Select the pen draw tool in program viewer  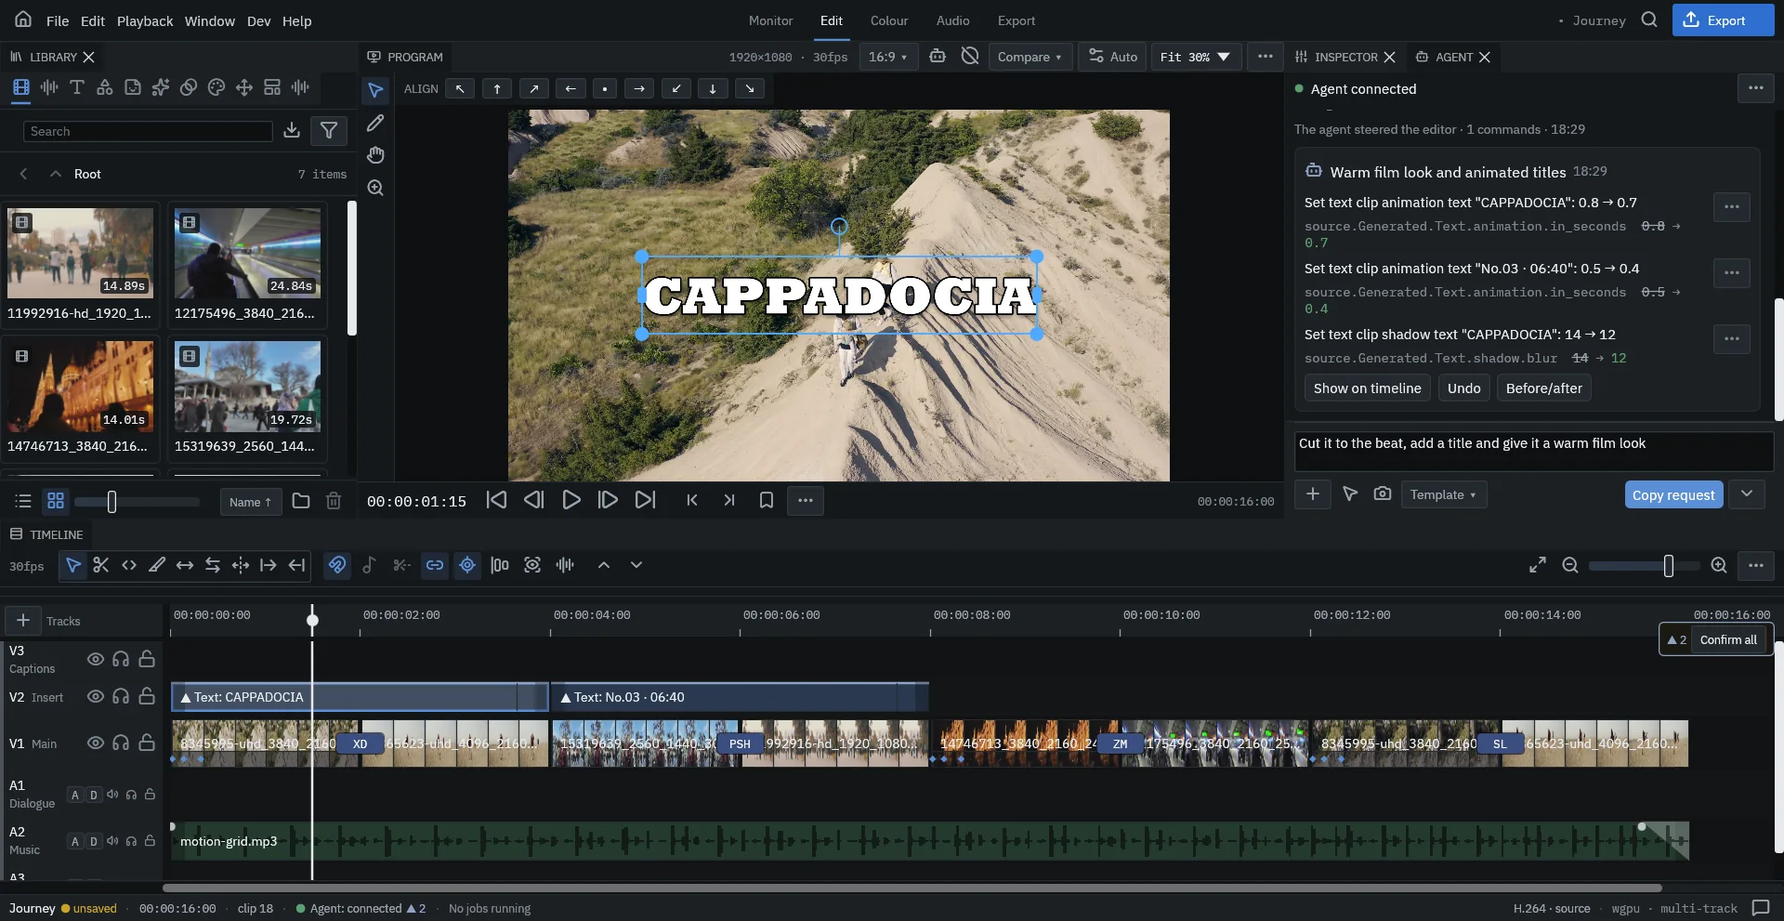tap(375, 123)
